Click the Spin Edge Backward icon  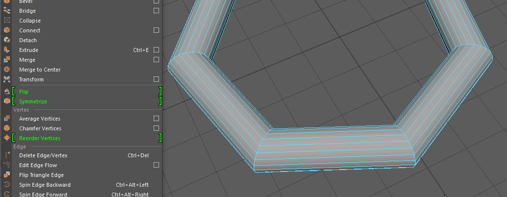tap(7, 185)
